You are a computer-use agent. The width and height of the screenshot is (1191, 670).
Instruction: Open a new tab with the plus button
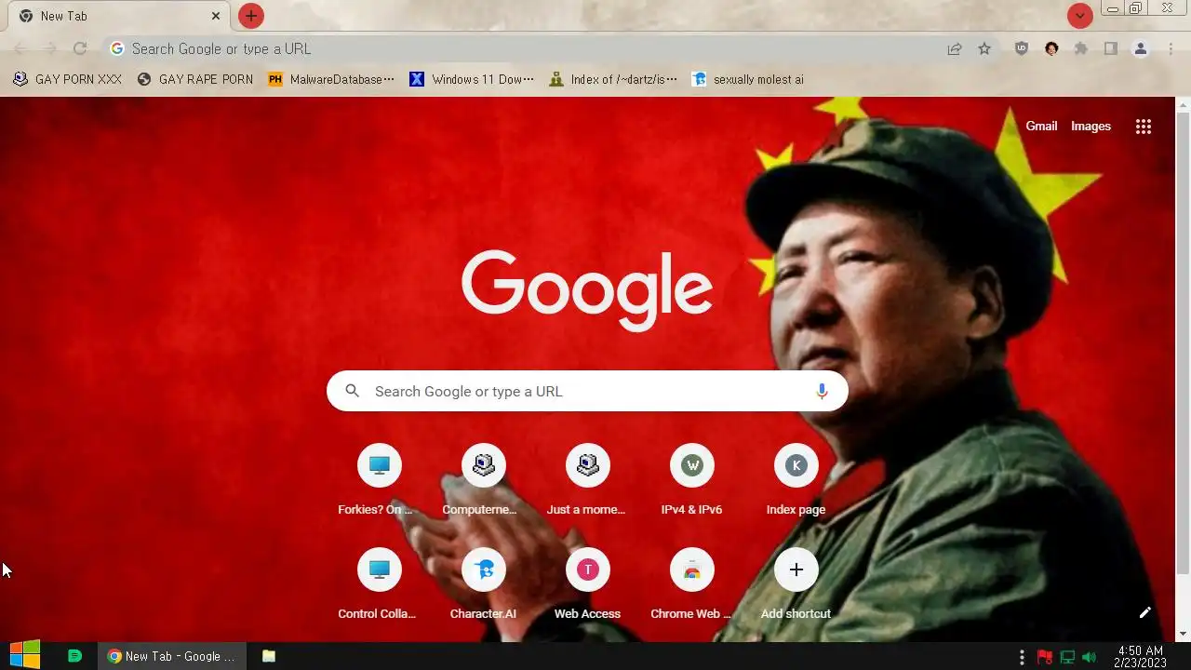[x=251, y=16]
